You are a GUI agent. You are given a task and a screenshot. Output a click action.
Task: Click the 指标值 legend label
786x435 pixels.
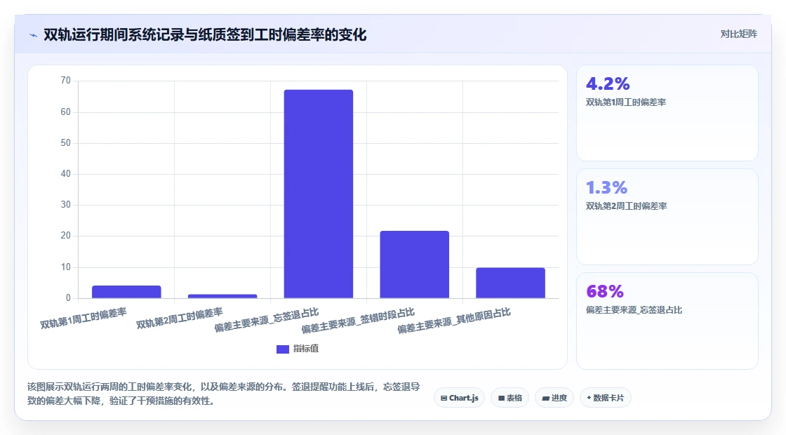pyautogui.click(x=306, y=349)
